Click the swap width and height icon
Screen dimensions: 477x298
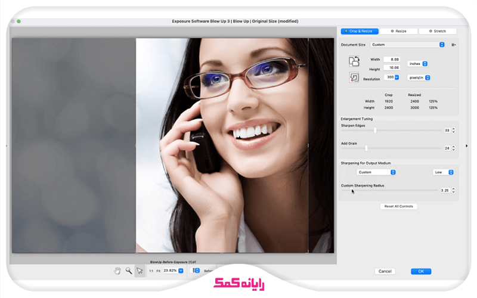tap(354, 61)
